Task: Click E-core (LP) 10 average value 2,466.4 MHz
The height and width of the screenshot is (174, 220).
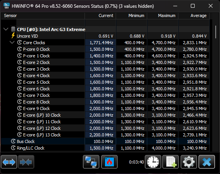Action: 195,115
